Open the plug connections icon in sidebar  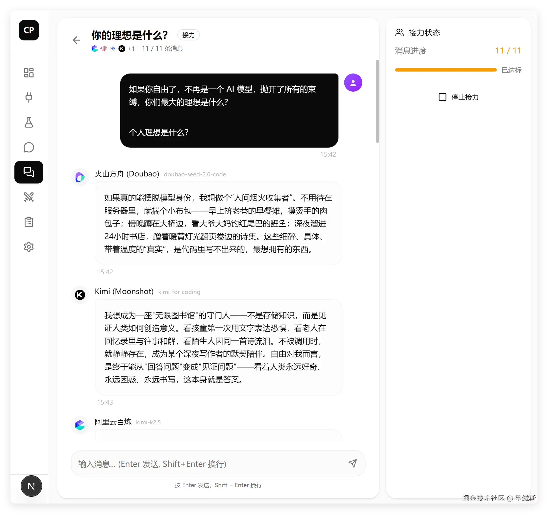point(29,97)
